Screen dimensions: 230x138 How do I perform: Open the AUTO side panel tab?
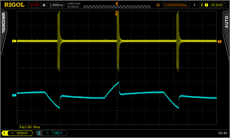click(x=226, y=21)
